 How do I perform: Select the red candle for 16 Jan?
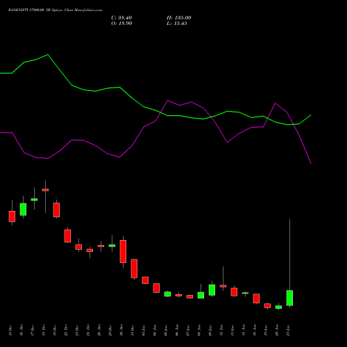pyautogui.click(x=256, y=298)
